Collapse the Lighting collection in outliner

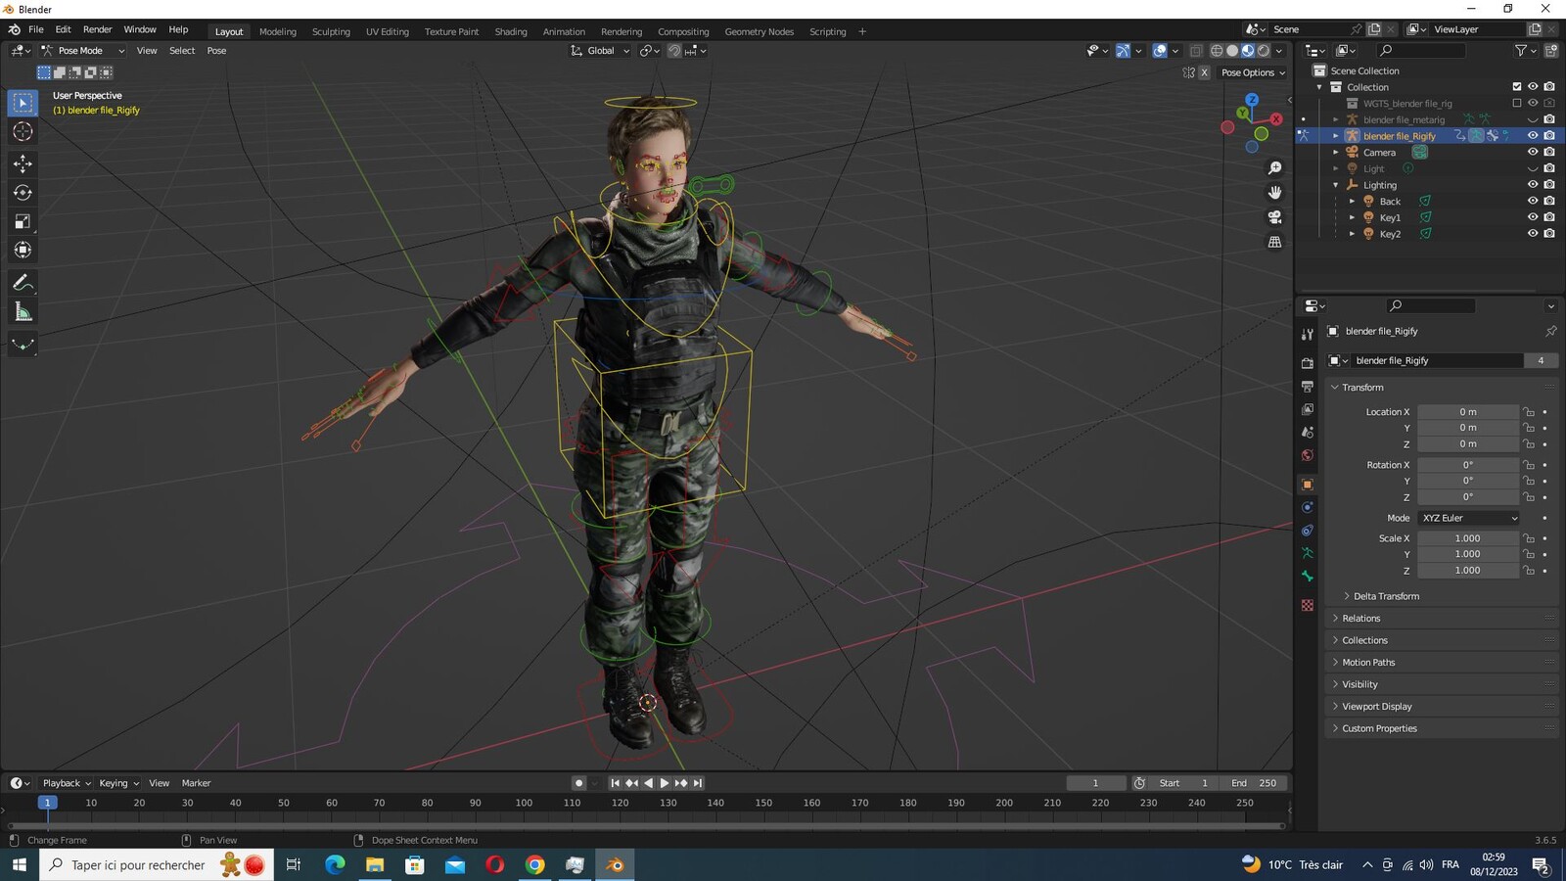click(1336, 185)
